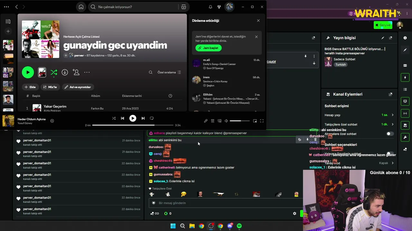This screenshot has width=412, height=231.
Task: Play the gunaydin gec uyandim playlist
Action: click(x=28, y=72)
